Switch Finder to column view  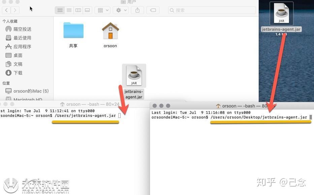tap(78, 10)
